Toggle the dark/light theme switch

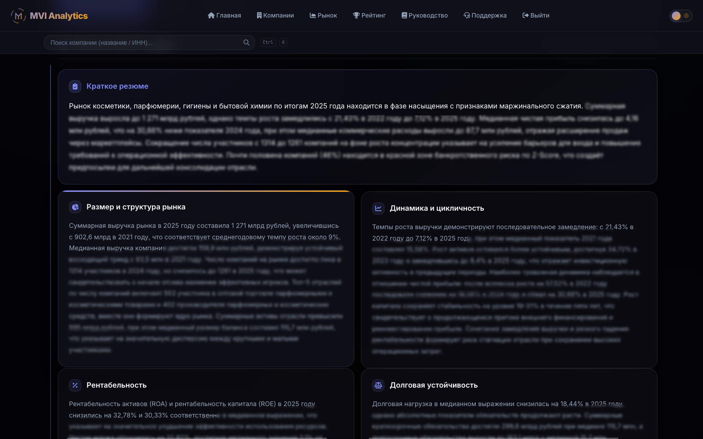point(681,16)
